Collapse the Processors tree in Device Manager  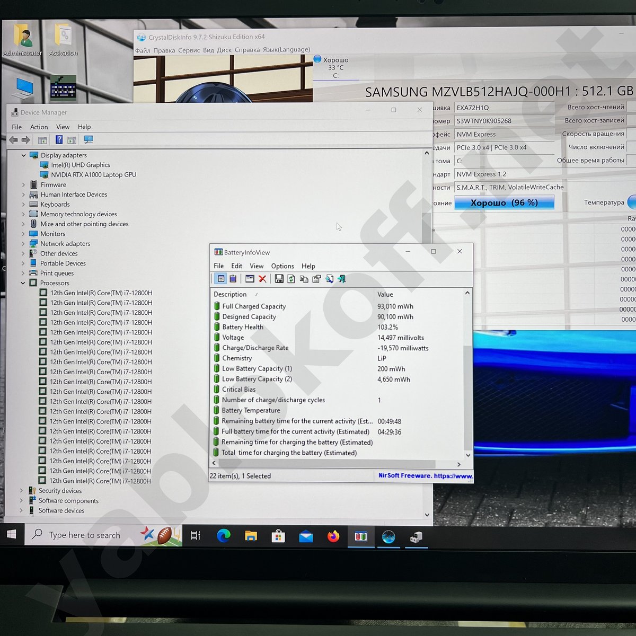23,283
